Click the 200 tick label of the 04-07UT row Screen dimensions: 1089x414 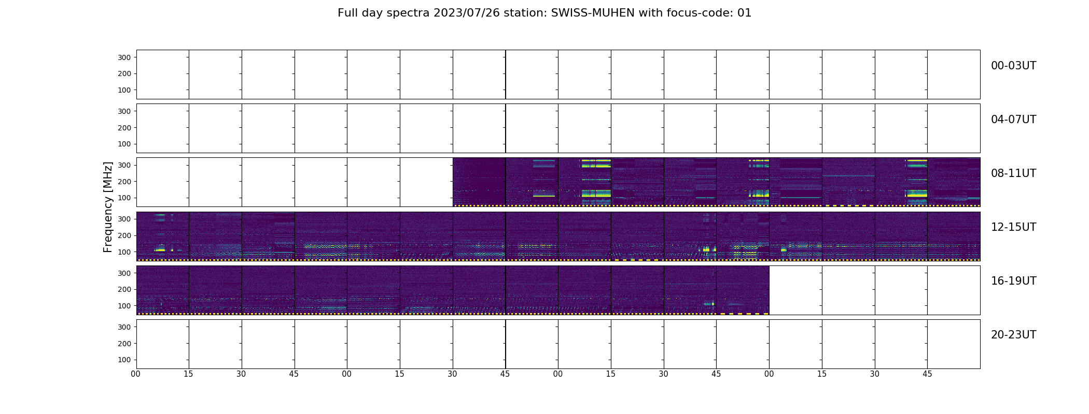(124, 128)
